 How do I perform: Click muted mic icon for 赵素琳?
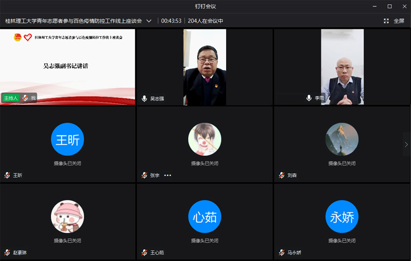click(7, 253)
